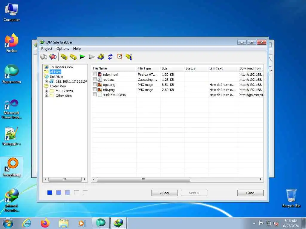Check the box for info.png
This screenshot has width=306, height=229.
pyautogui.click(x=95, y=89)
